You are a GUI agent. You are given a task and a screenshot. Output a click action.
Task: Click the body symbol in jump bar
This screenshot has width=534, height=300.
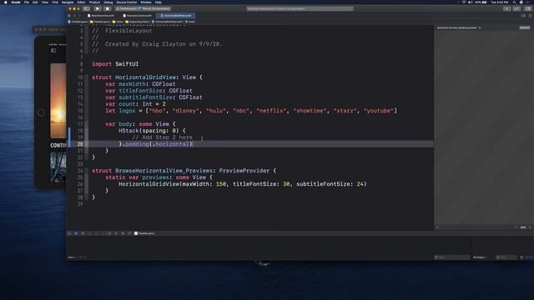190,22
